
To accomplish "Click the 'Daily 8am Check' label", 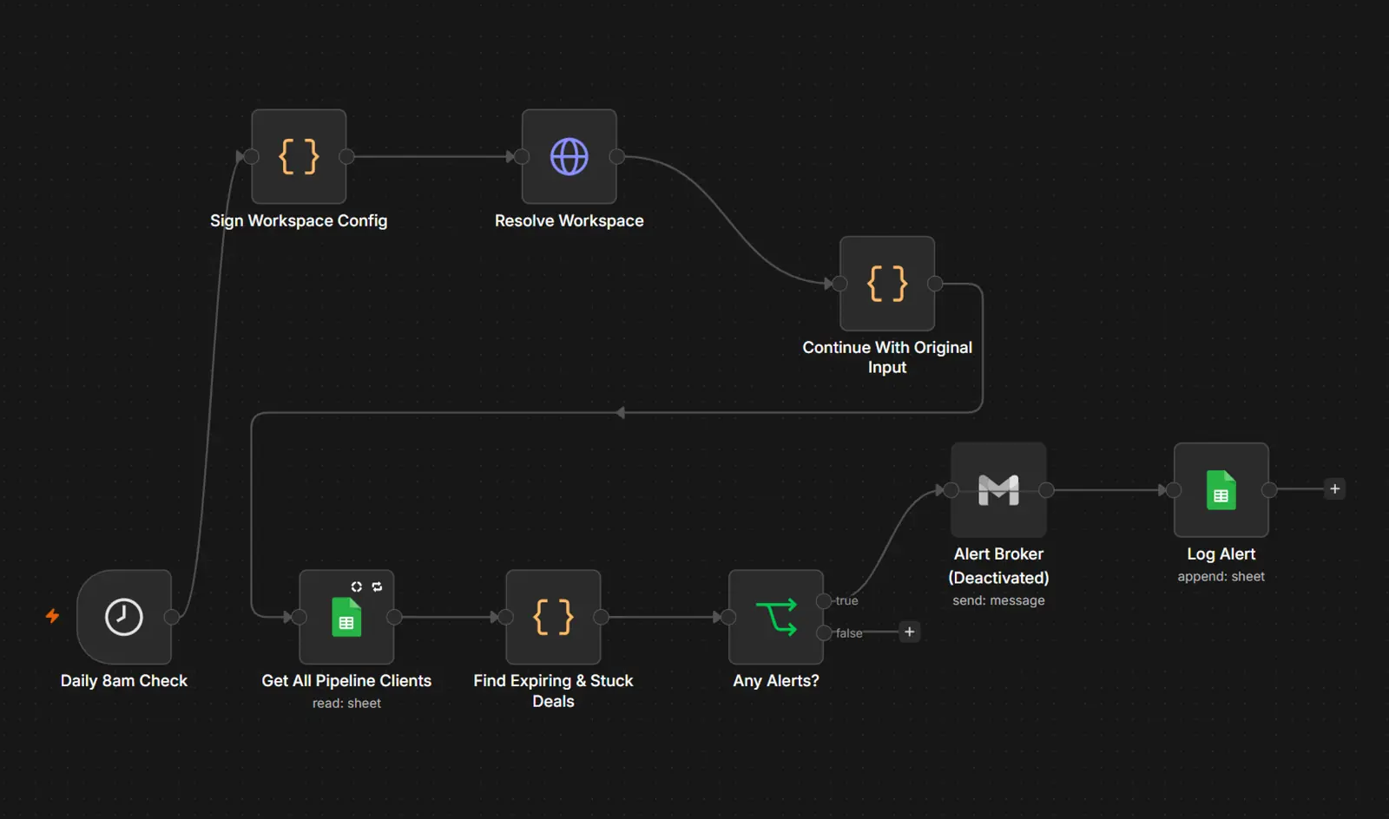I will (124, 681).
